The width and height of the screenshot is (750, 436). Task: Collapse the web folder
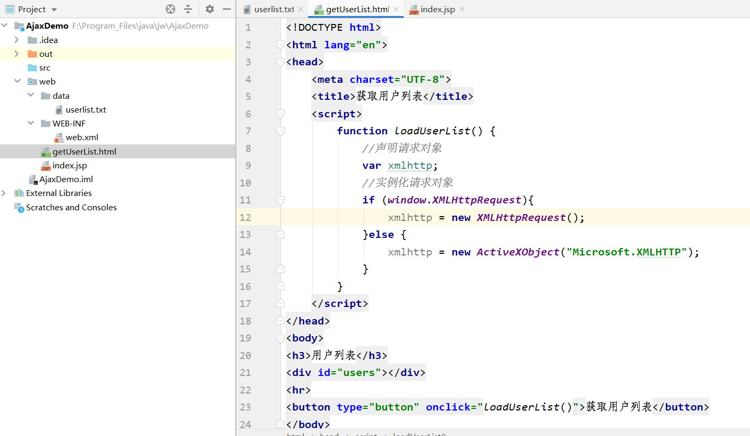coord(18,81)
